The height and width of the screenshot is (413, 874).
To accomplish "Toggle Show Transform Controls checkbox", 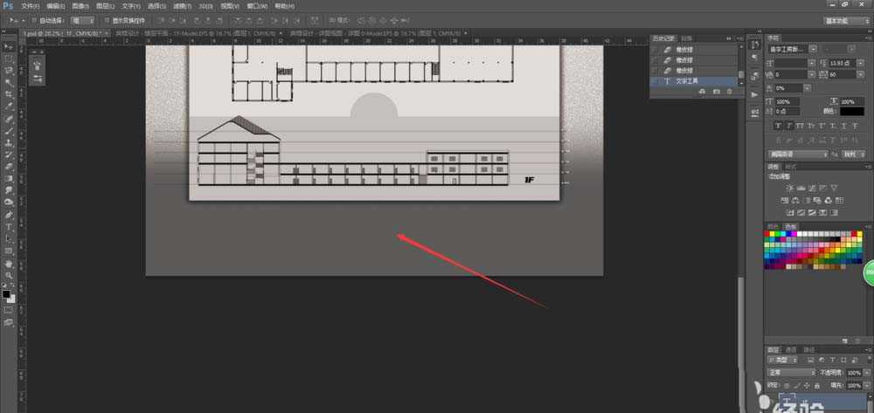I will click(105, 20).
